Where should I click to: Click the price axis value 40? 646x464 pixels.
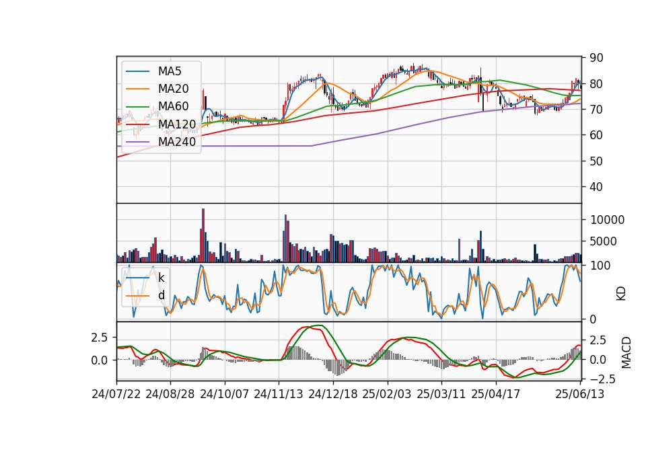596,187
